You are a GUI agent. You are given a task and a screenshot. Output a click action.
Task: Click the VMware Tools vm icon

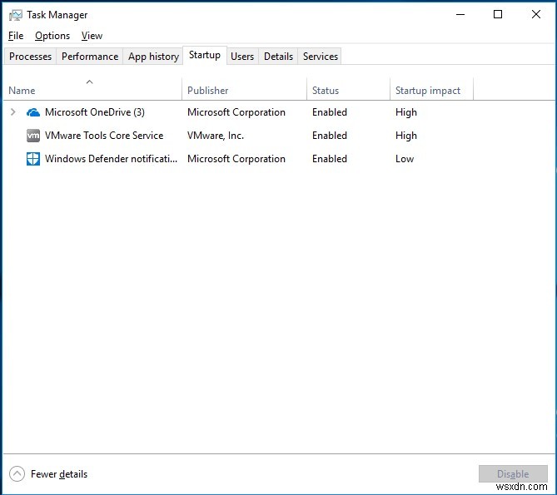click(33, 136)
